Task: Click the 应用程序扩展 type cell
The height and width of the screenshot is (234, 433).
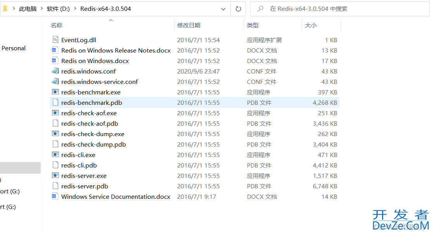Action: [x=264, y=40]
